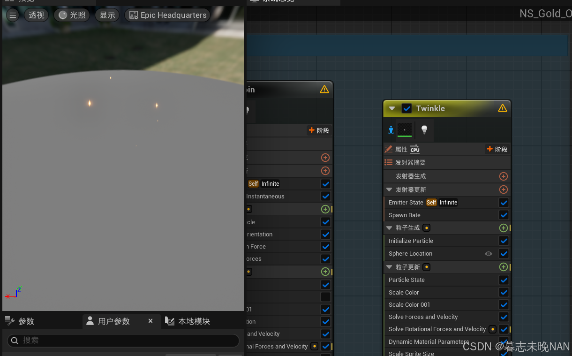Collapse Twinkle 发射器更新 section
The height and width of the screenshot is (356, 572).
pos(389,190)
